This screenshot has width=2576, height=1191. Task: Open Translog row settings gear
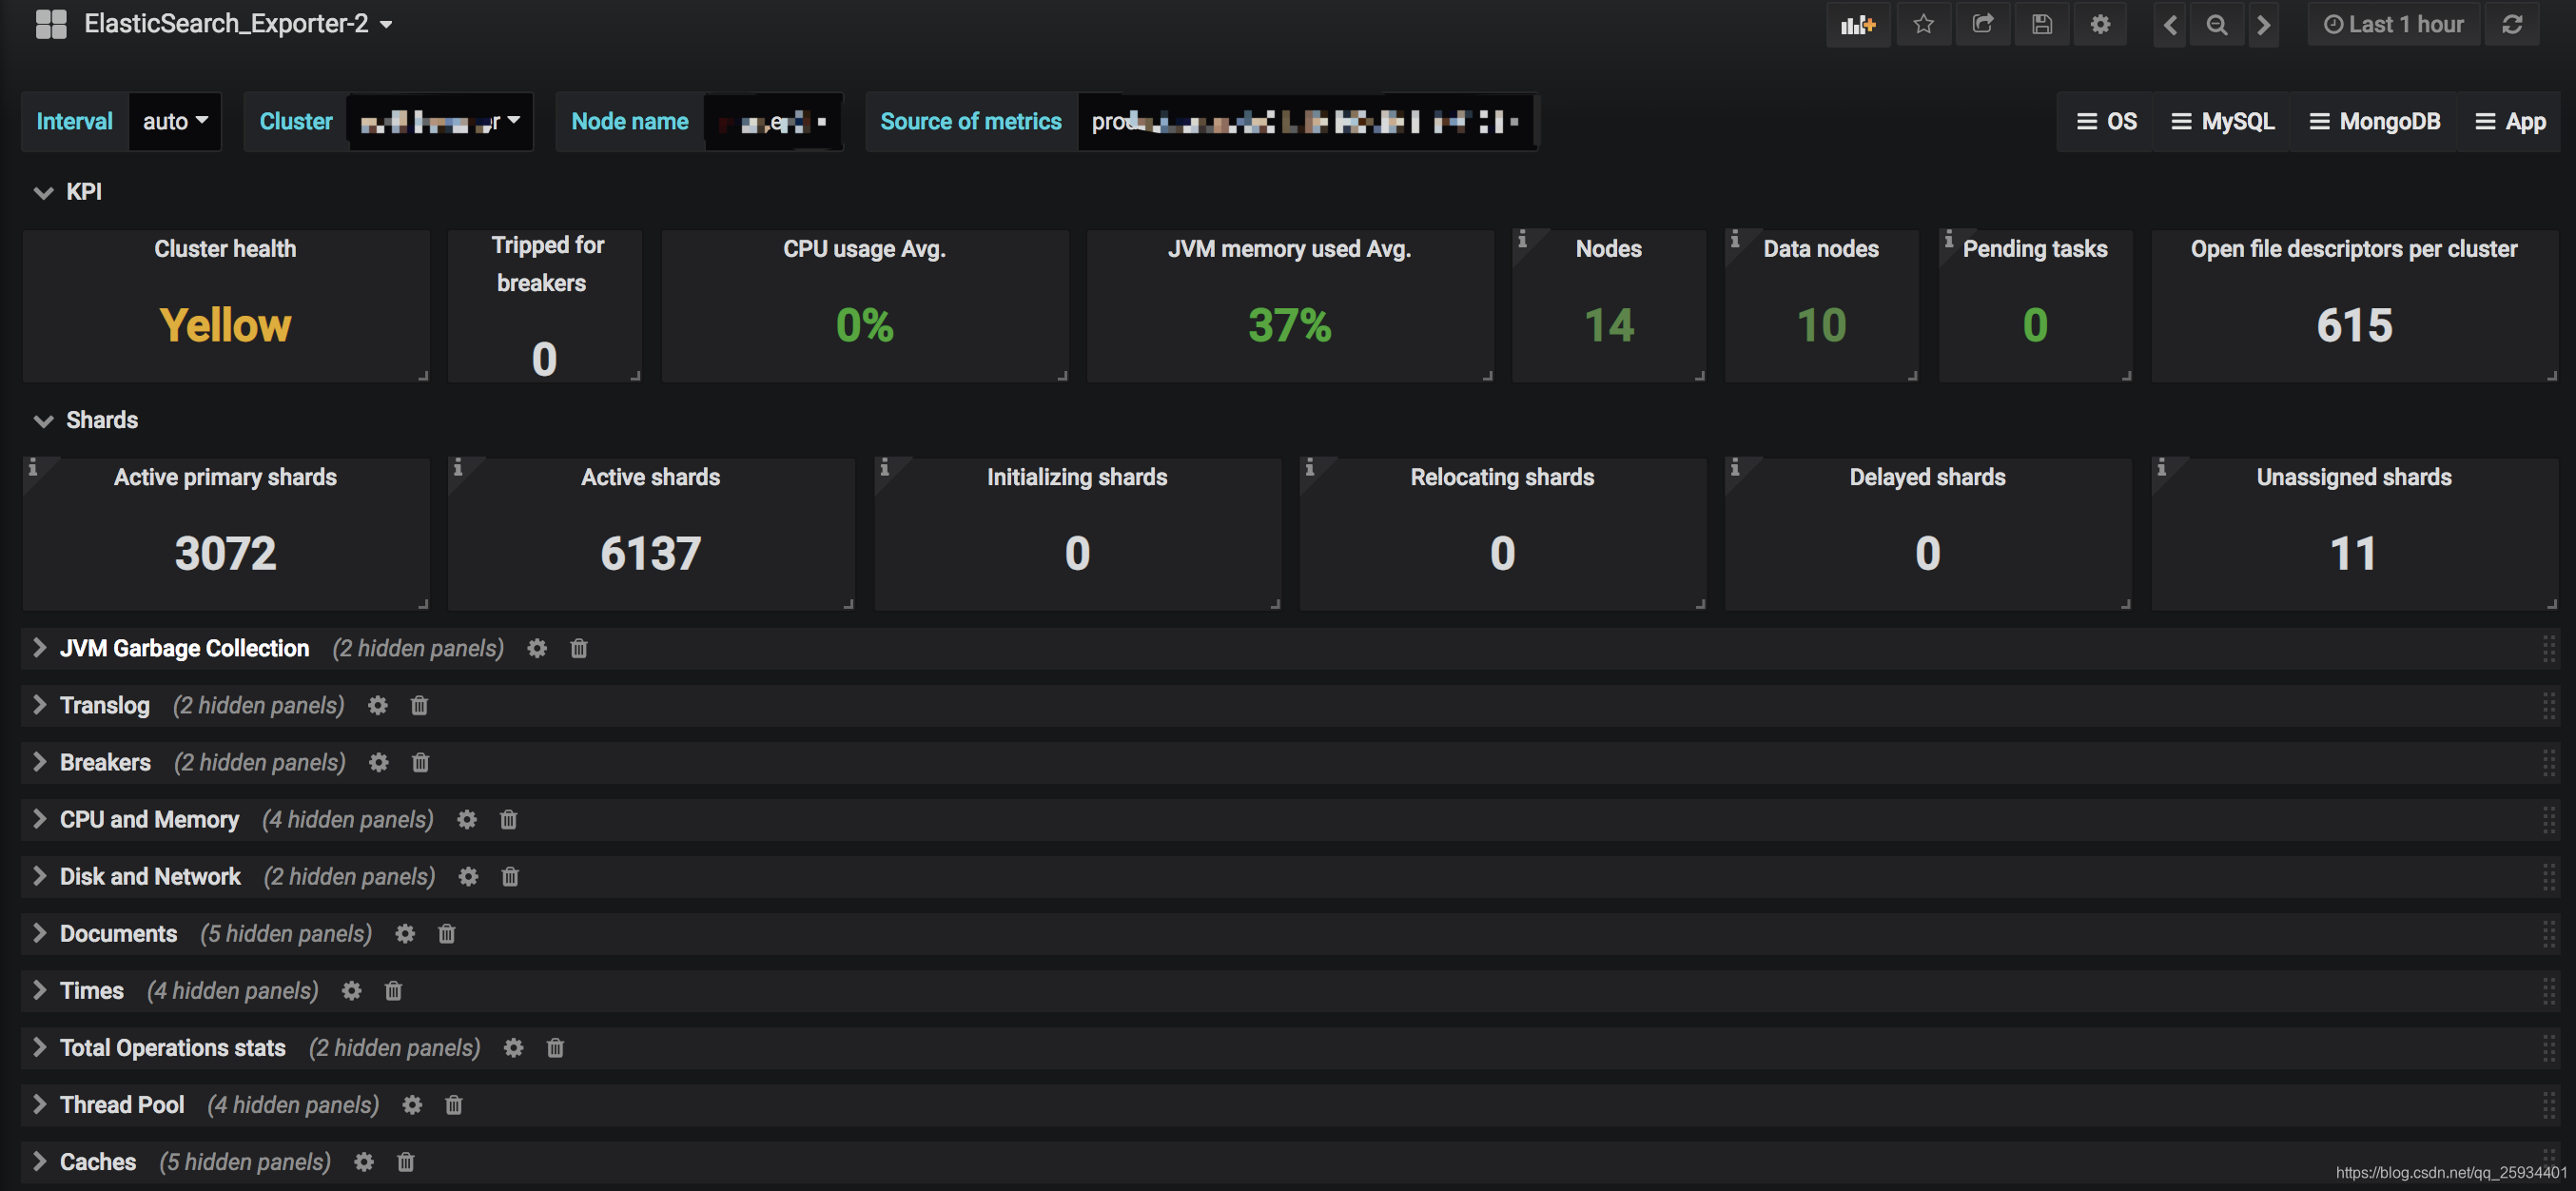[377, 705]
